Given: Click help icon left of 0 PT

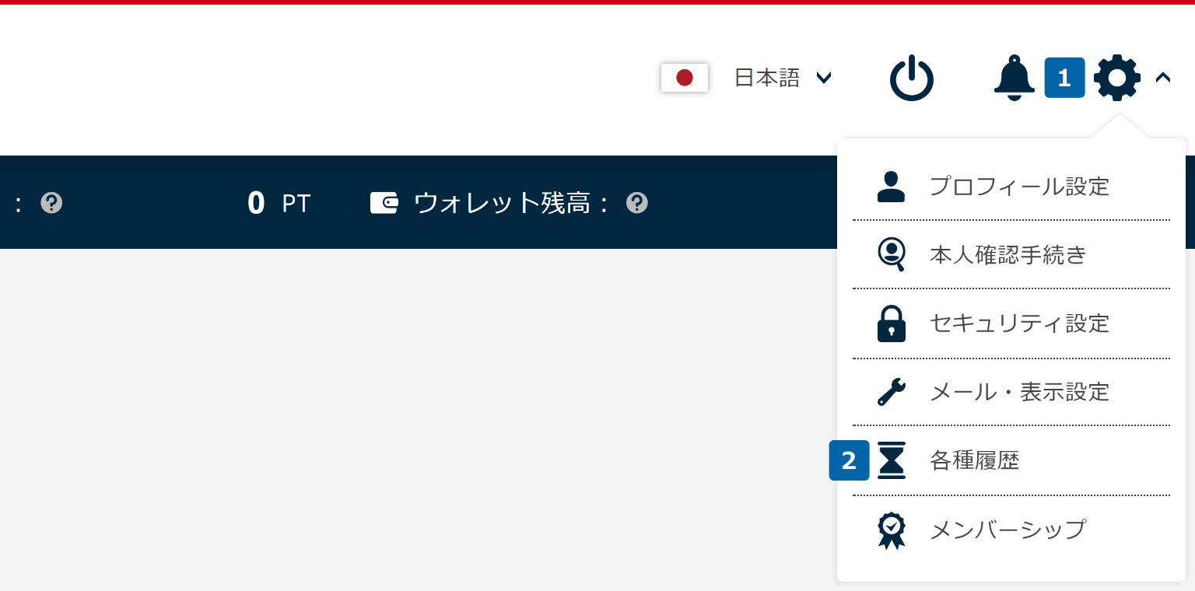Looking at the screenshot, I should [x=51, y=203].
